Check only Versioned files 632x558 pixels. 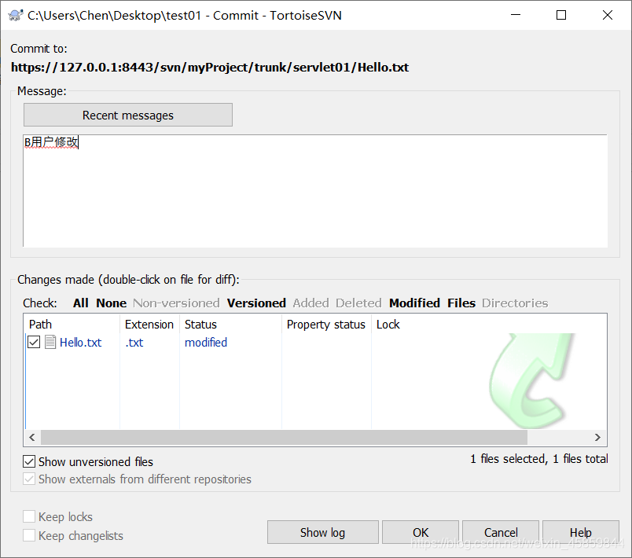pyautogui.click(x=256, y=303)
